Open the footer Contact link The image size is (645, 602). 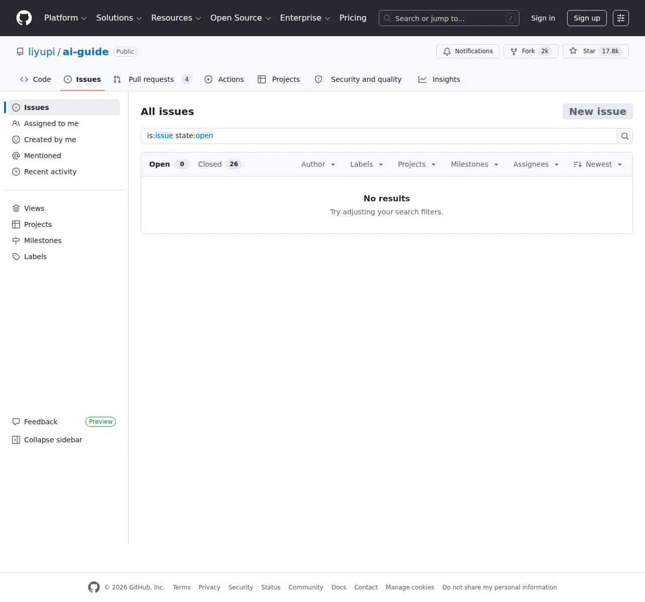[366, 587]
